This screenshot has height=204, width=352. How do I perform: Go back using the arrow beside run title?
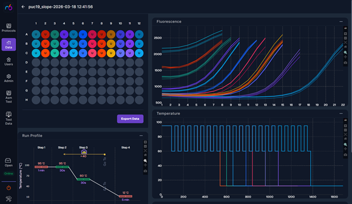(x=23, y=7)
